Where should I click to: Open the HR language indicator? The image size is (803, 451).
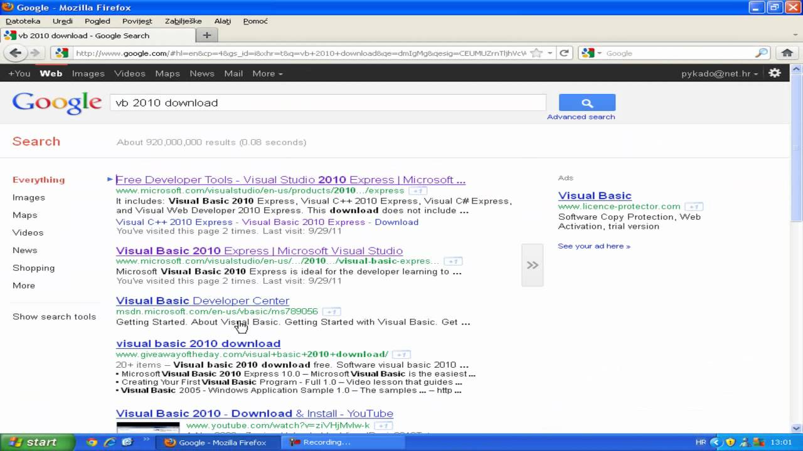[701, 442]
